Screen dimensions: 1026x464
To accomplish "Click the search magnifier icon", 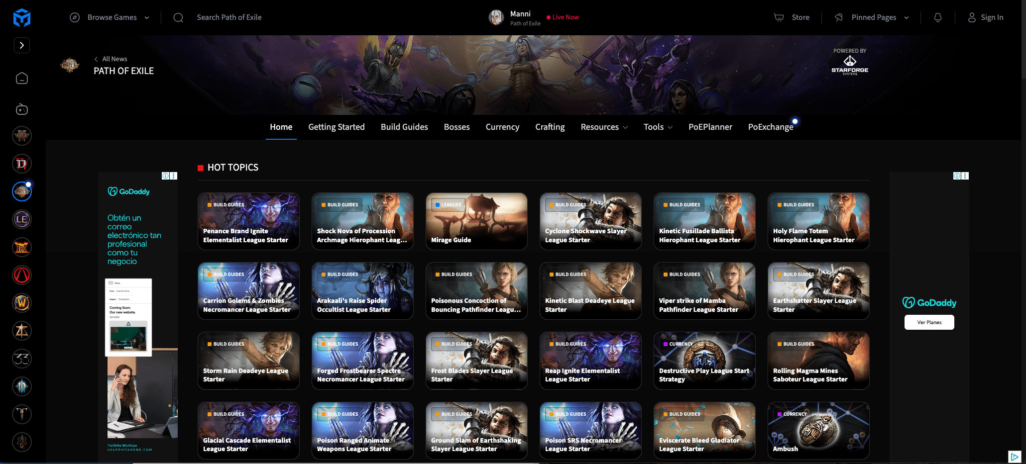I will coord(178,17).
